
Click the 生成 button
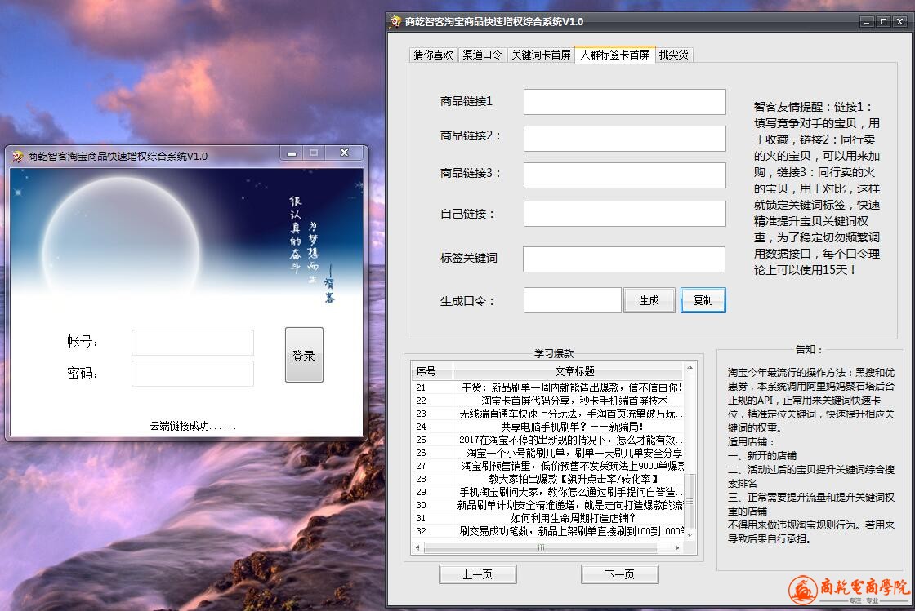[649, 300]
